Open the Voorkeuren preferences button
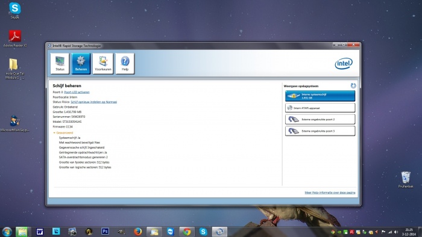The height and width of the screenshot is (237, 422). [x=103, y=64]
